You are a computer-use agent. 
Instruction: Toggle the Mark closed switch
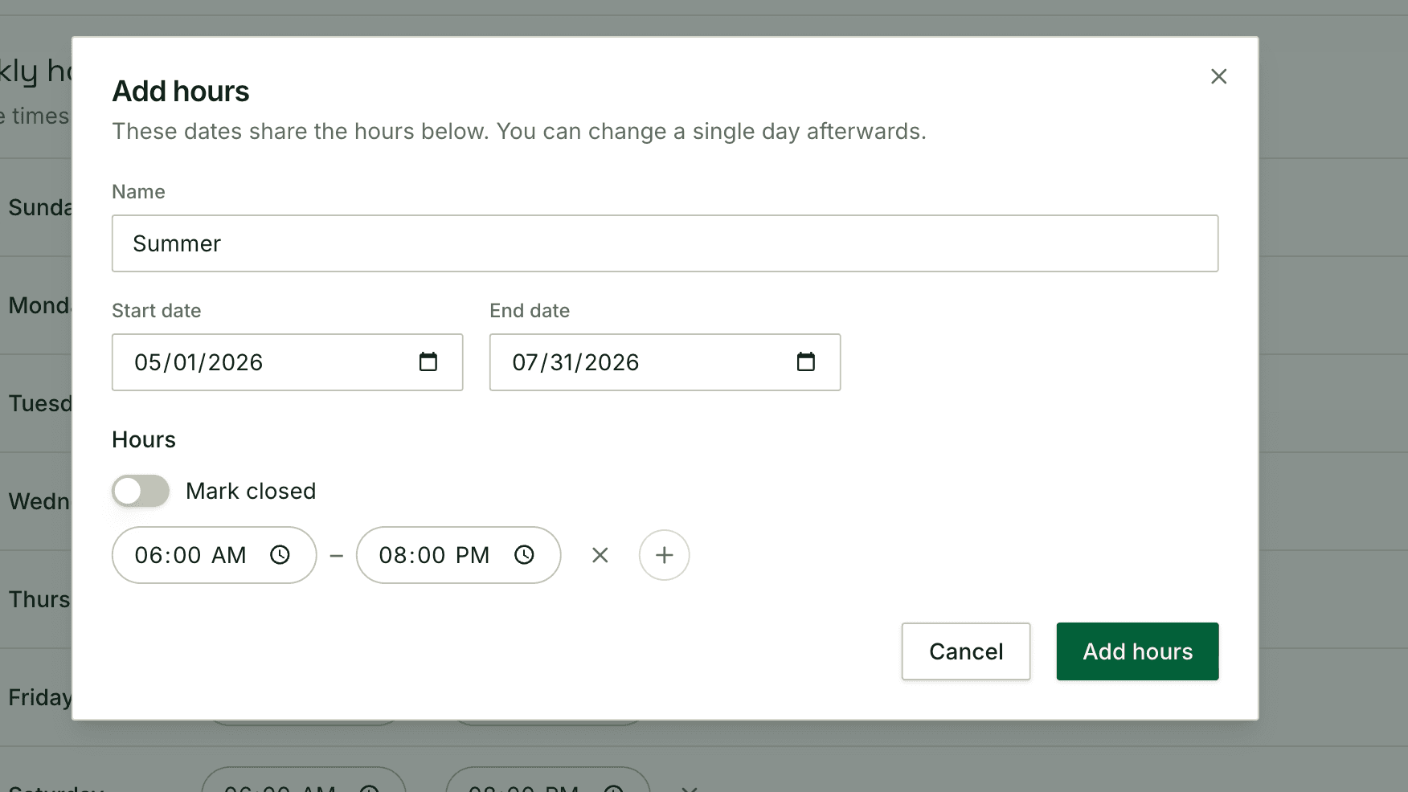[x=141, y=491]
